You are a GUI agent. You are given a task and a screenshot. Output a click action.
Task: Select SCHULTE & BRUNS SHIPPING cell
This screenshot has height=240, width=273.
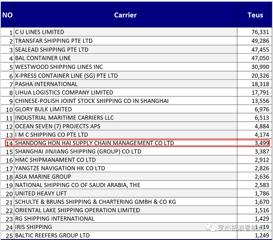[x=126, y=202]
